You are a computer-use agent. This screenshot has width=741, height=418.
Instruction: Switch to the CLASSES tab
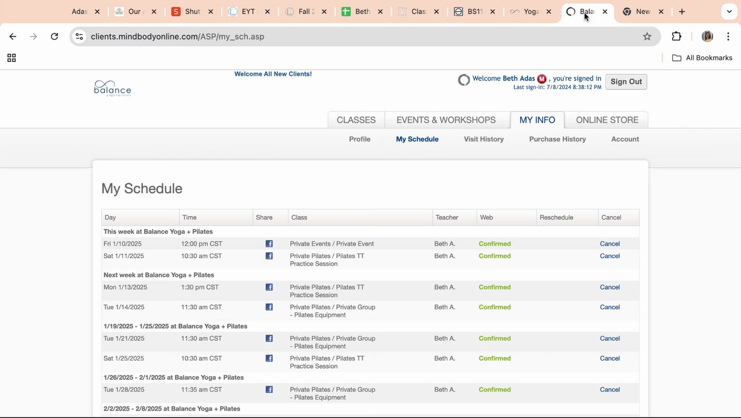click(356, 120)
